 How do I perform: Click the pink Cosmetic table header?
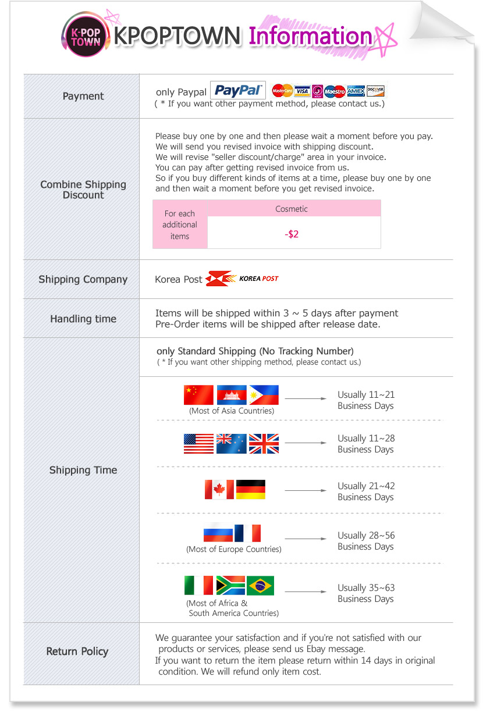[294, 209]
